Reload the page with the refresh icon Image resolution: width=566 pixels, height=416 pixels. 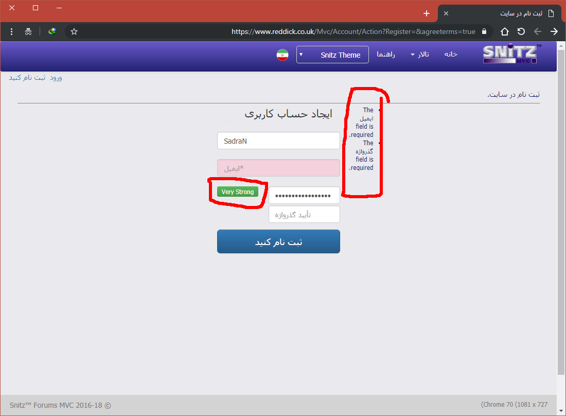point(521,31)
